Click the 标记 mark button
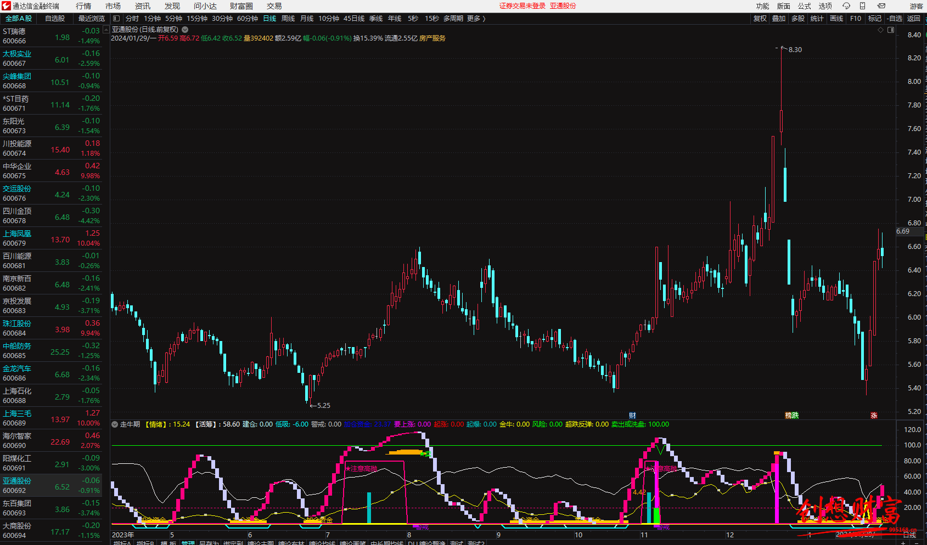Image resolution: width=927 pixels, height=545 pixels. pyautogui.click(x=875, y=19)
